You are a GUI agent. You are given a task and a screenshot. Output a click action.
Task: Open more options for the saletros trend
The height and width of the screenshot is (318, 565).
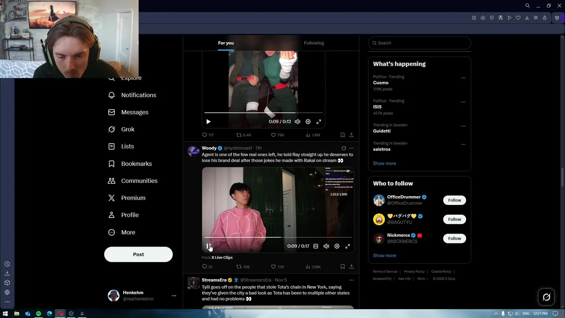[x=463, y=144]
